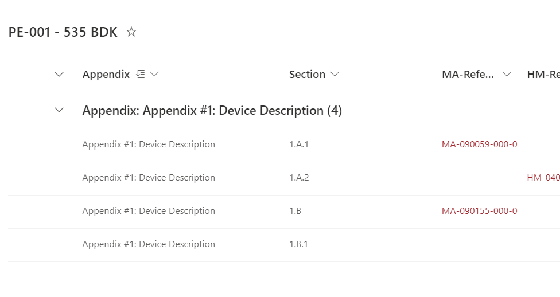The image size is (560, 297).
Task: Click Appendix group header title text
Action: point(212,111)
